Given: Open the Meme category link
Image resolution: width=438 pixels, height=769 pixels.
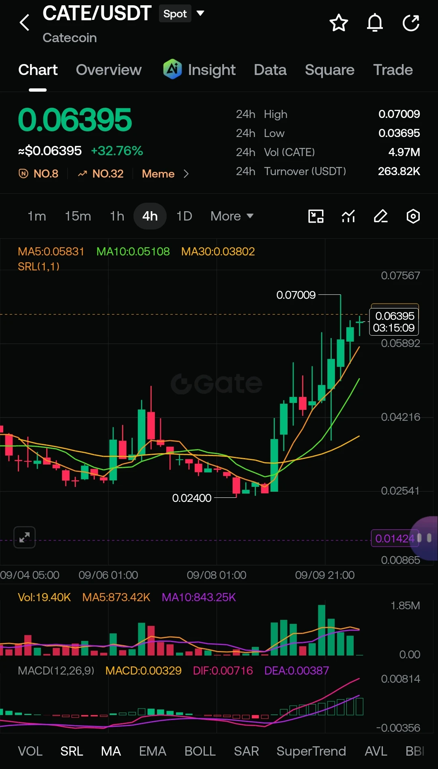Looking at the screenshot, I should point(158,174).
